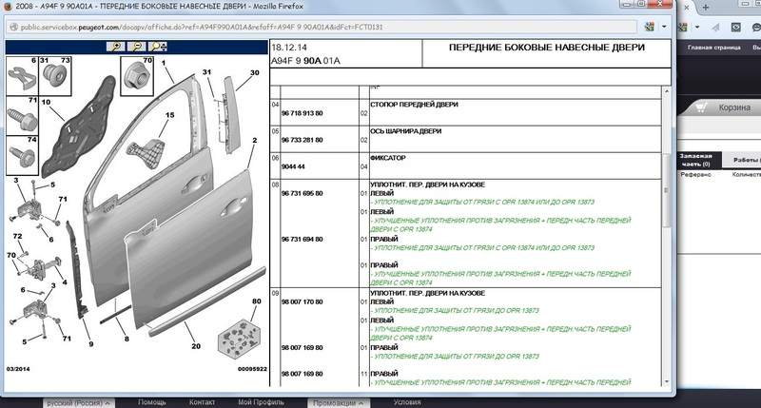
Task: Click callout 4 beside the door check strap
Action: coord(64,282)
